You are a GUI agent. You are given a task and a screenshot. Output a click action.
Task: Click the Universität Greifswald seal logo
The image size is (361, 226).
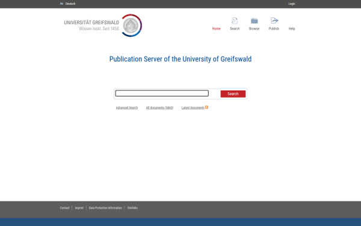point(131,25)
